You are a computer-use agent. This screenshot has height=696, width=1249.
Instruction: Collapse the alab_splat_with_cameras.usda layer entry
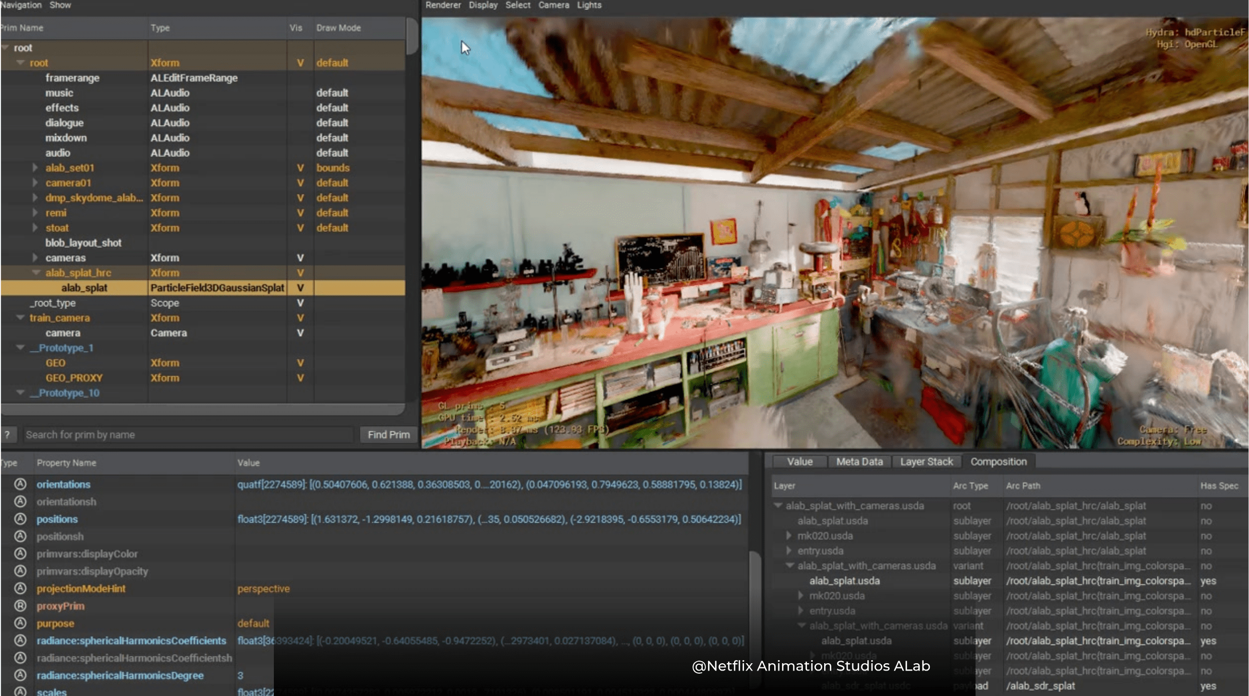pyautogui.click(x=778, y=505)
